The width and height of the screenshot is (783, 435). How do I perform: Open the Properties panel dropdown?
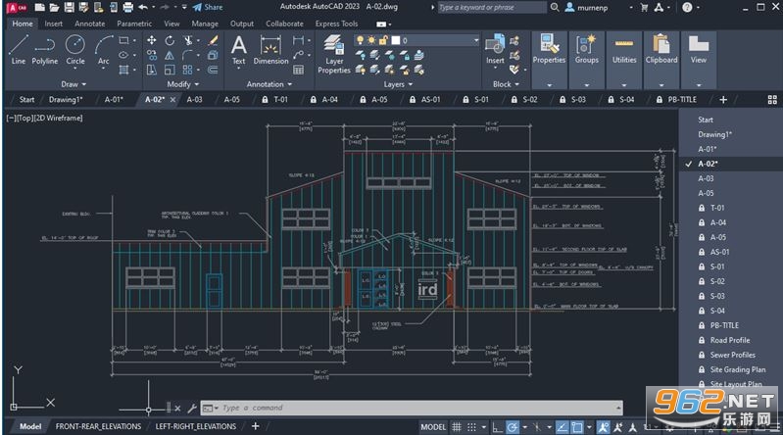550,85
